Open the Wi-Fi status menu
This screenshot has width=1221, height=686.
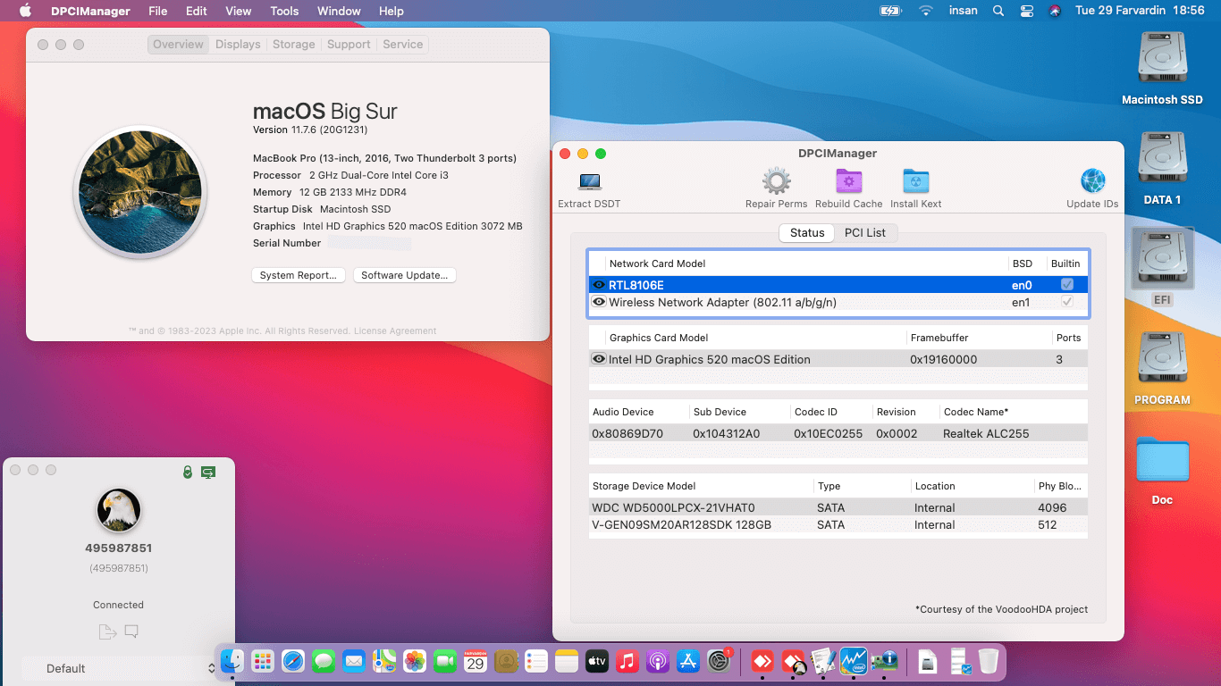click(x=925, y=11)
